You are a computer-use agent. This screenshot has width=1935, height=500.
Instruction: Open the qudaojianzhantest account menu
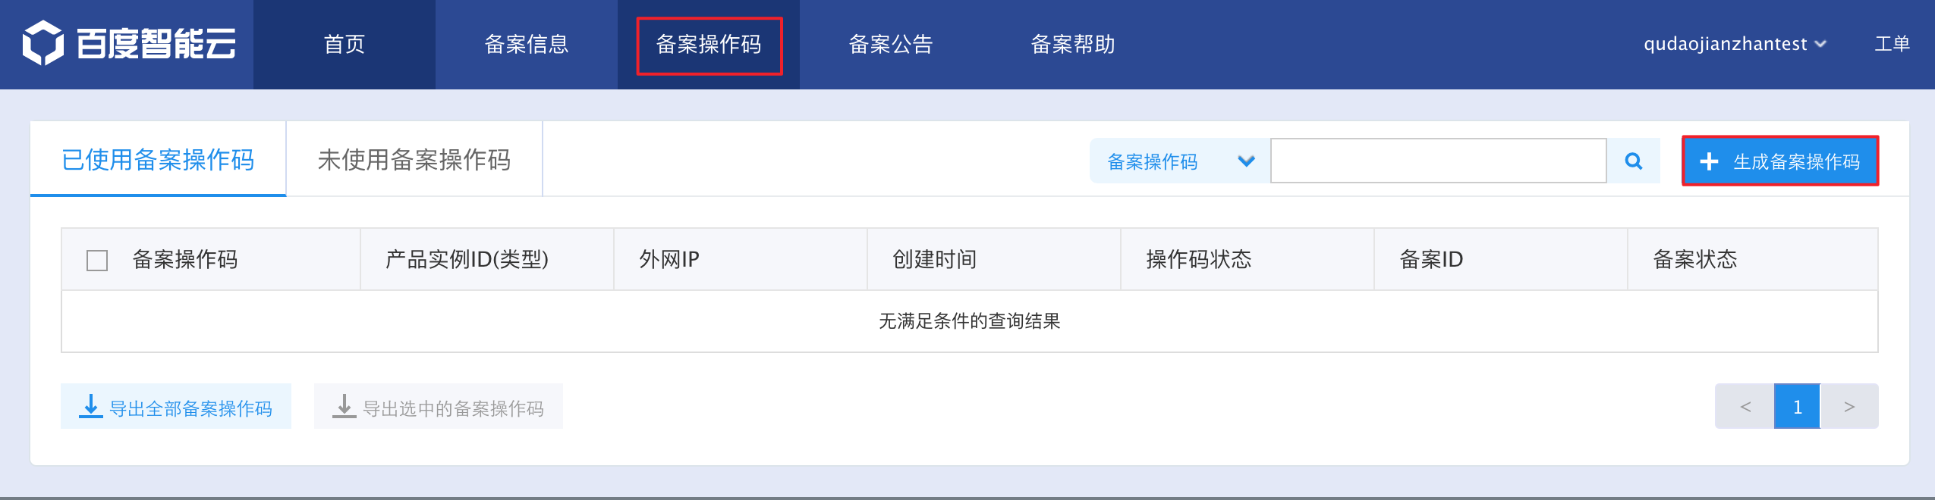click(x=1734, y=44)
